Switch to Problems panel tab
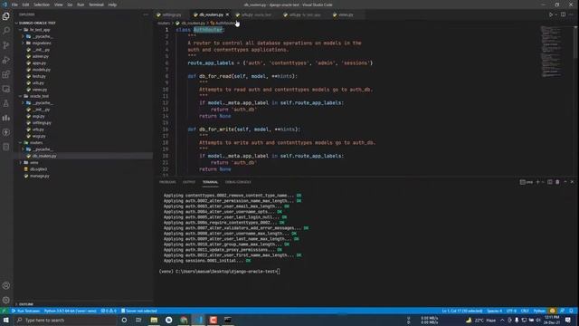579x326 pixels. click(x=167, y=182)
